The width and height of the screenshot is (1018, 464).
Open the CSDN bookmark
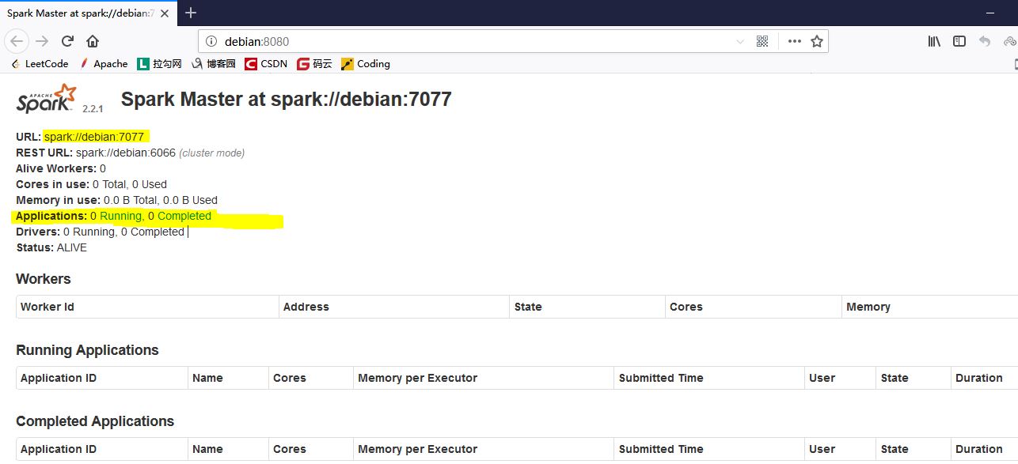pyautogui.click(x=266, y=64)
